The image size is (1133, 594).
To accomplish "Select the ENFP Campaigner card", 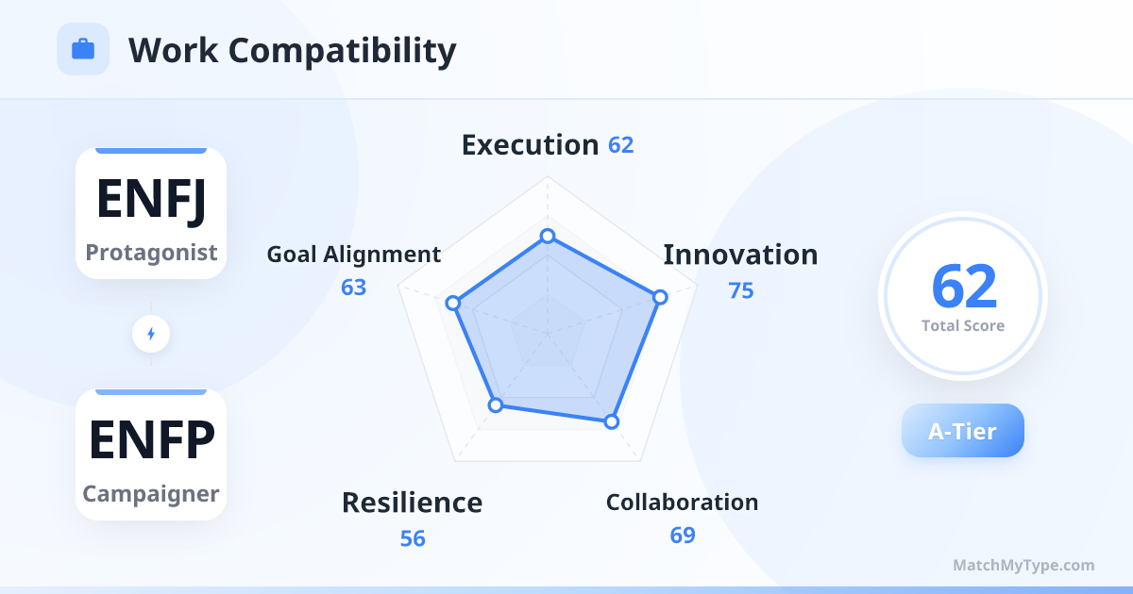I will [151, 455].
